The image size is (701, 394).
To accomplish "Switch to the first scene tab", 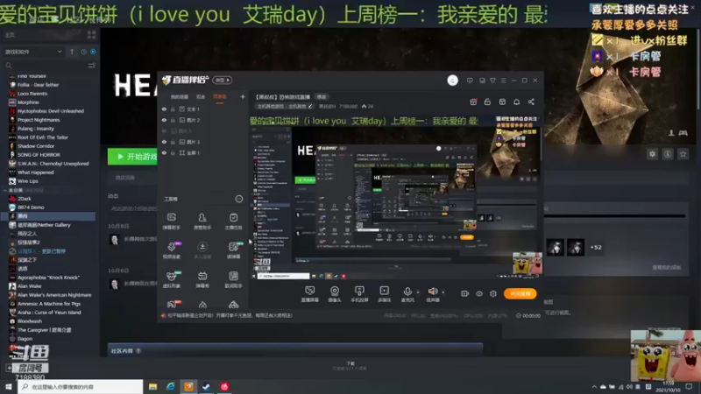I will pos(180,97).
